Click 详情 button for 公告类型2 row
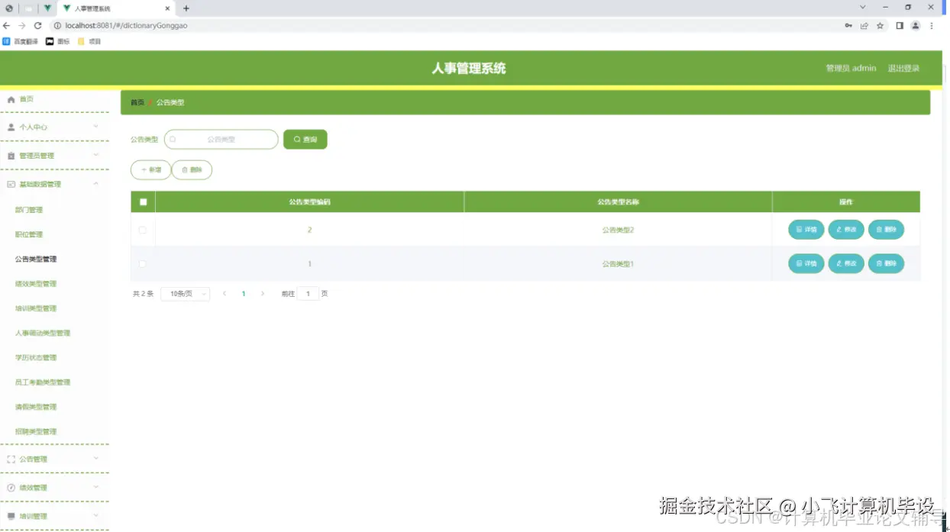The image size is (950, 532). tap(806, 230)
